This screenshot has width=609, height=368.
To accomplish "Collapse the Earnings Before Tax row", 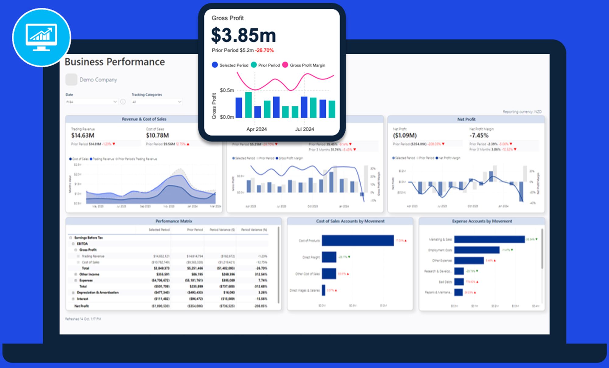I will coord(71,238).
